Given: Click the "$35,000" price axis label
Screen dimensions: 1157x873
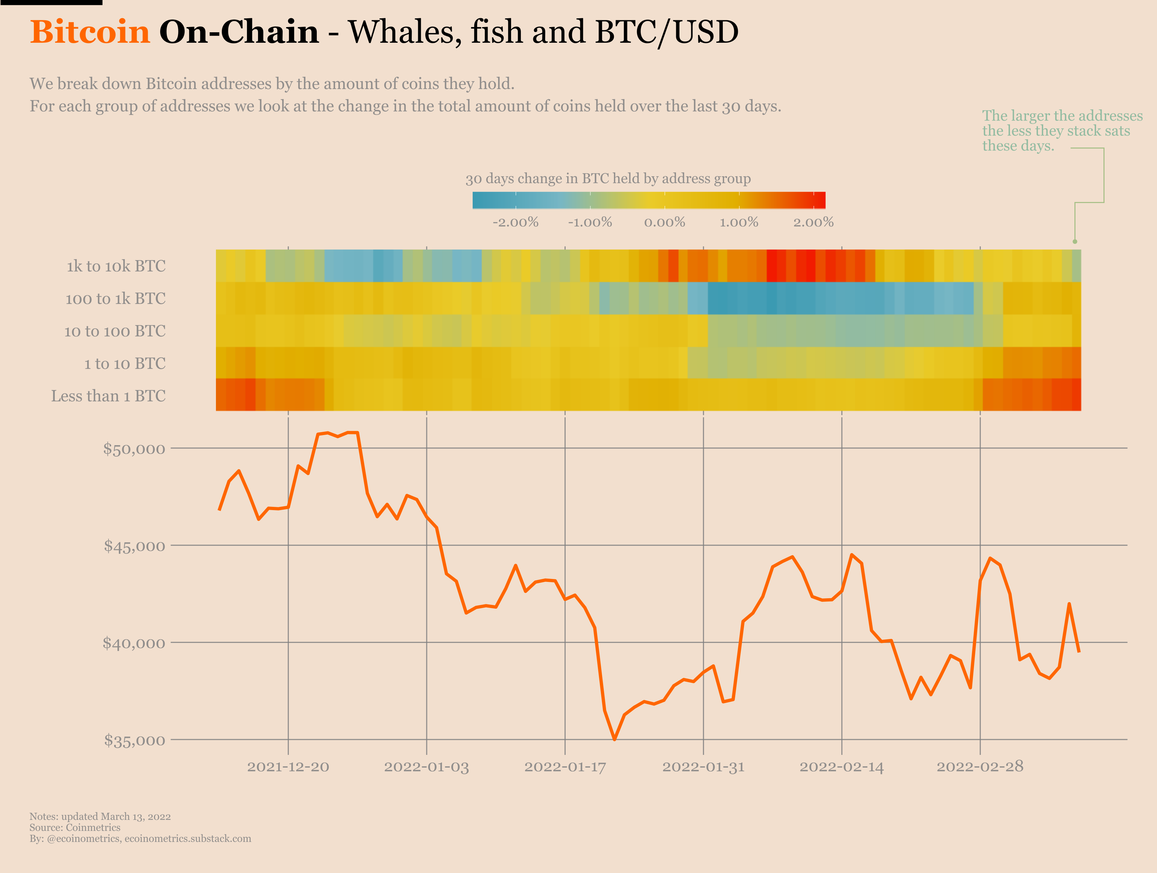Looking at the screenshot, I should point(134,740).
